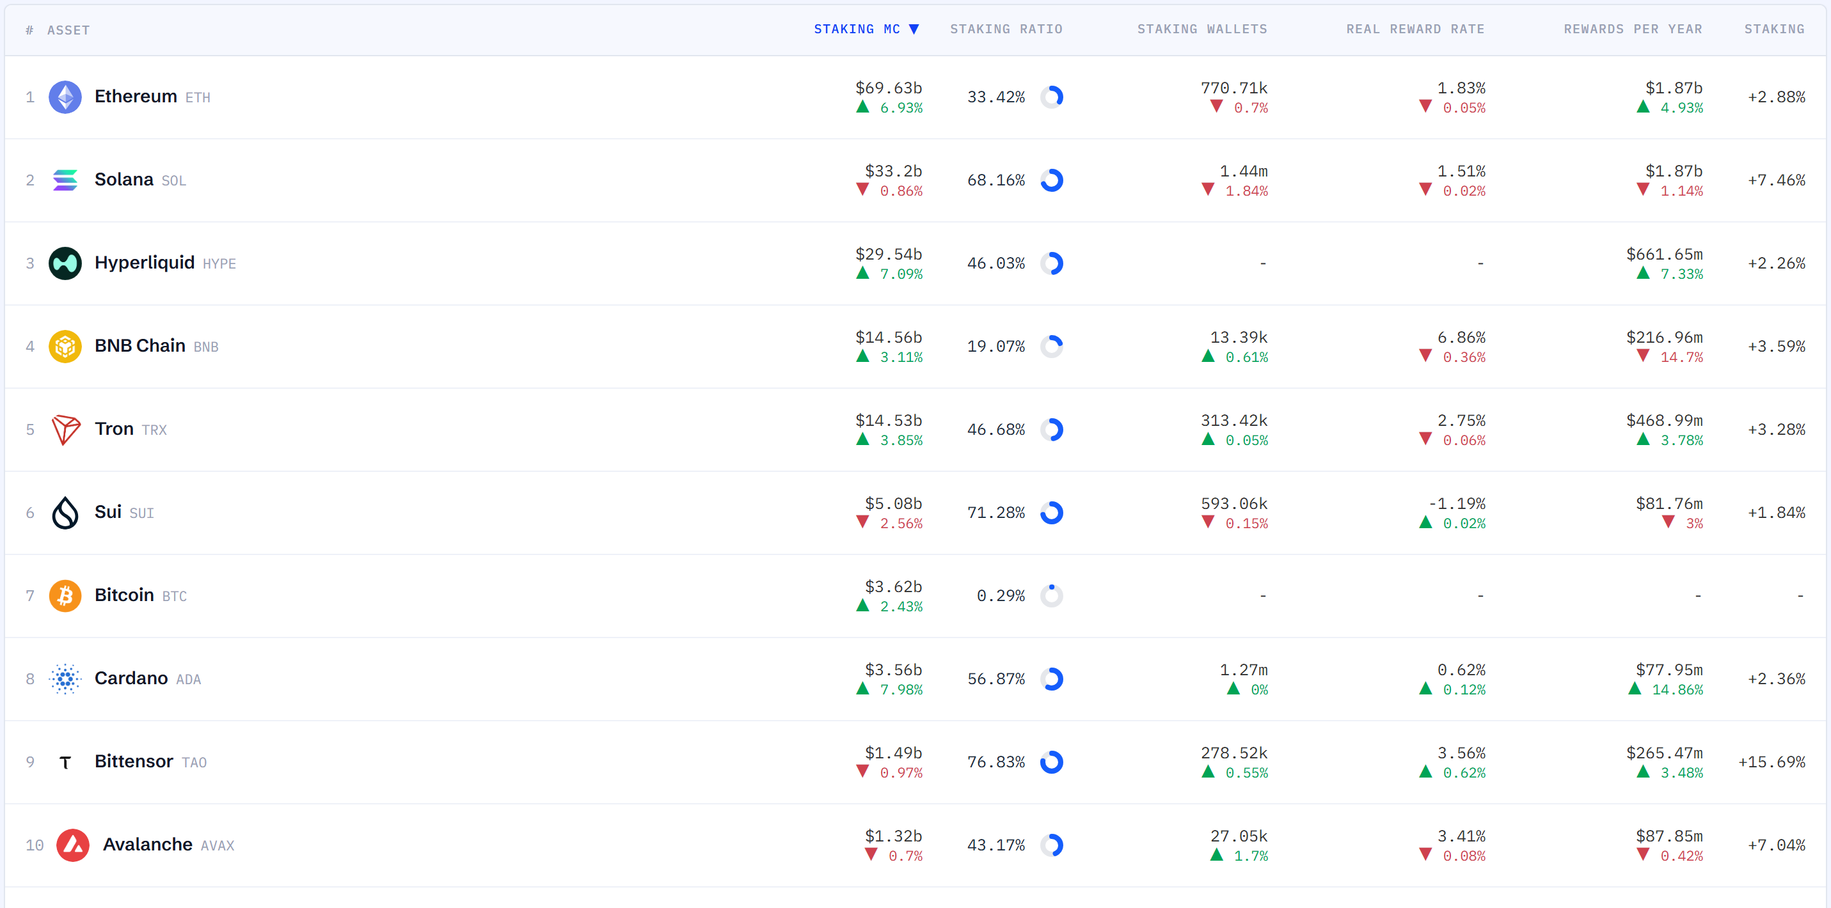Sort table by Rewards Per Year column
The width and height of the screenshot is (1831, 908).
pyautogui.click(x=1633, y=29)
